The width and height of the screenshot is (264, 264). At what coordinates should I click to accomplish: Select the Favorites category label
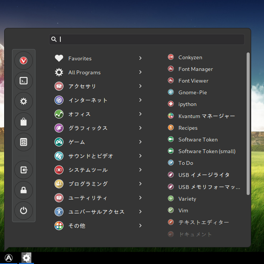tap(80, 58)
